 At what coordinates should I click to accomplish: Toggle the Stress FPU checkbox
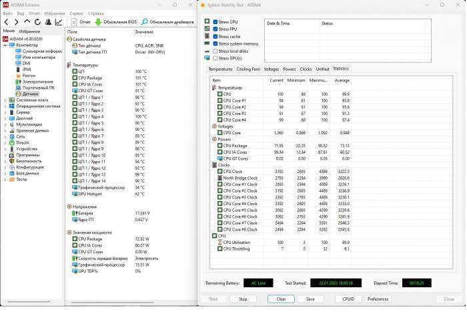tap(215, 29)
